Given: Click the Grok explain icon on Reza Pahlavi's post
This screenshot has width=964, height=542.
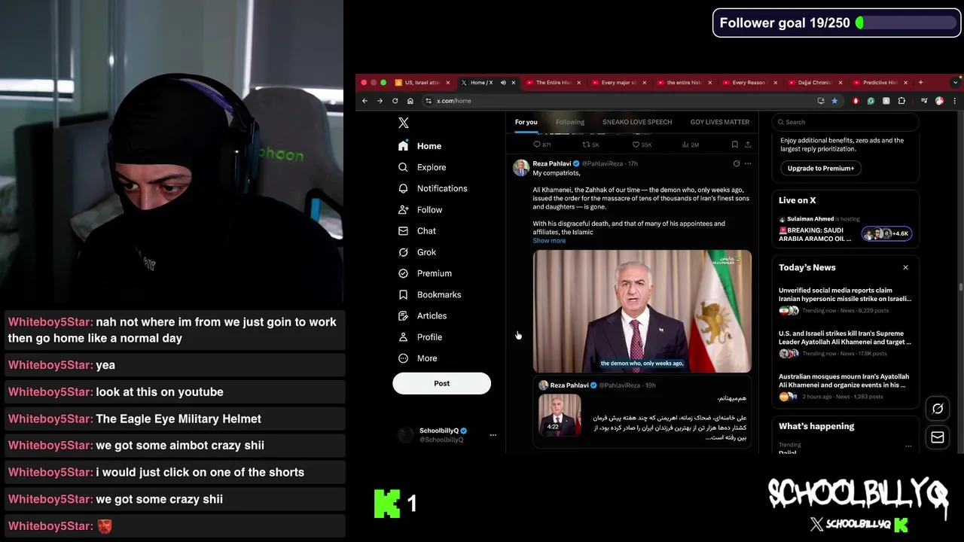Looking at the screenshot, I should [736, 163].
